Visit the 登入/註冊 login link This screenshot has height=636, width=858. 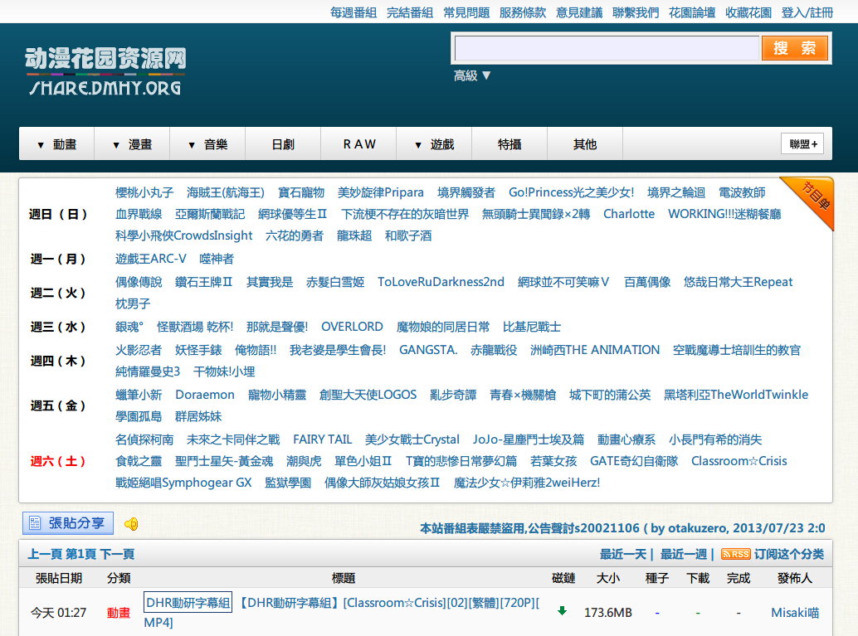pyautogui.click(x=807, y=12)
